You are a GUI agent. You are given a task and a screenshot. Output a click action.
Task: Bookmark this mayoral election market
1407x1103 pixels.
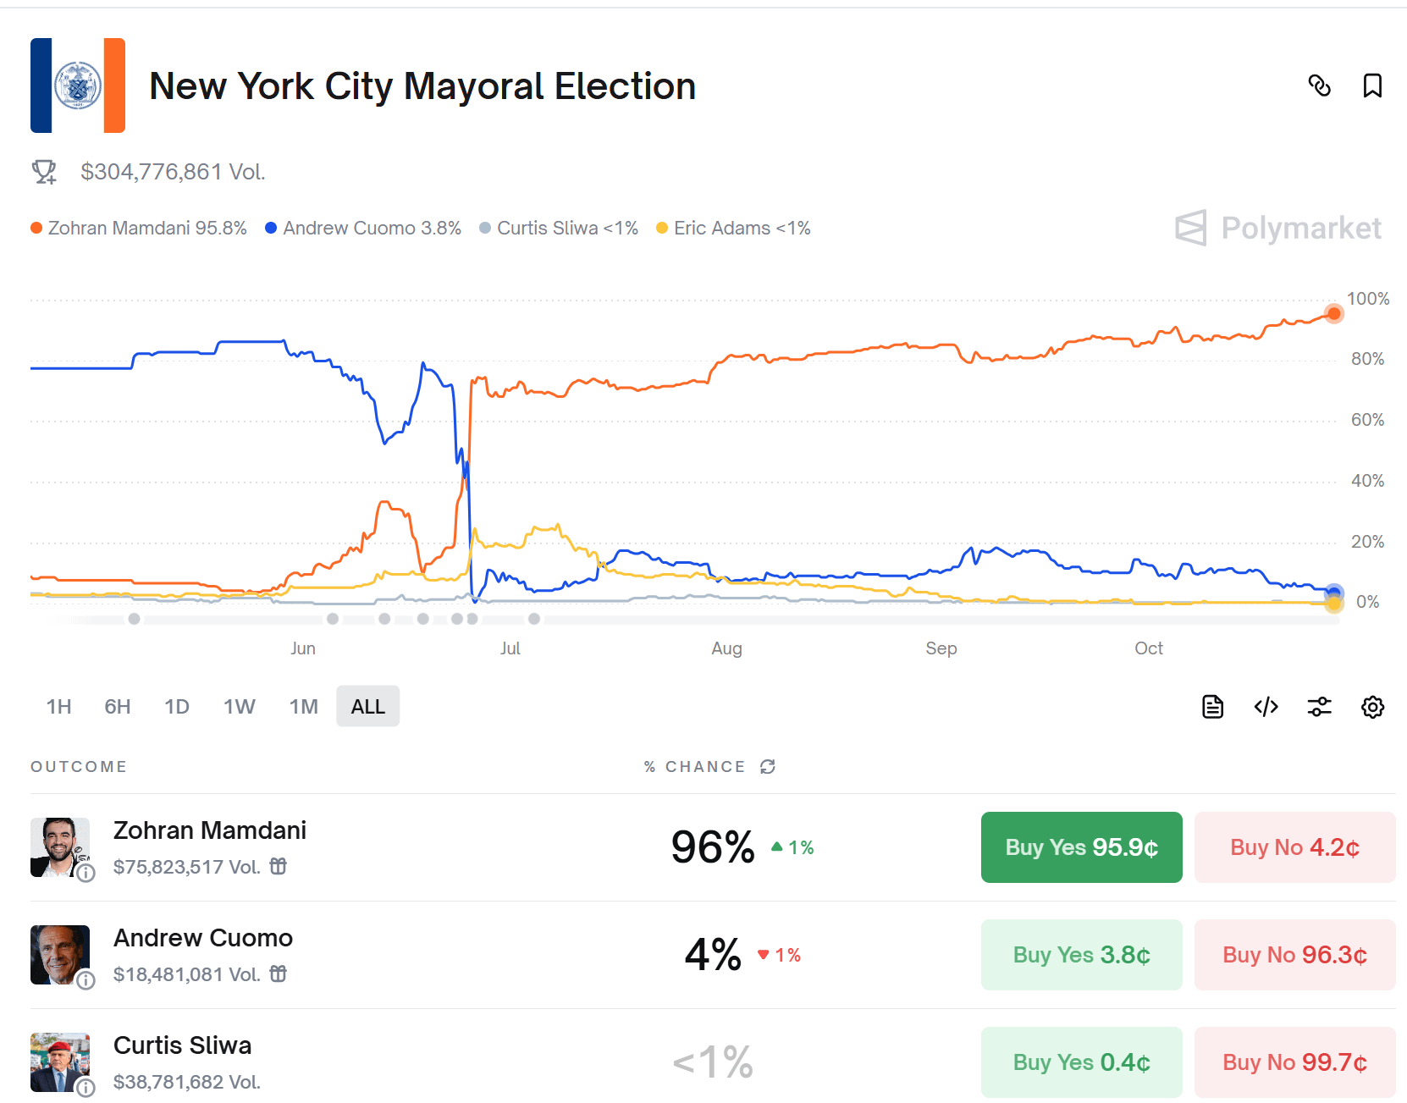[1372, 85]
